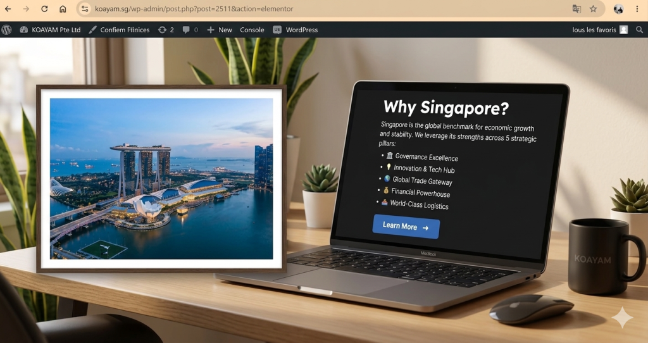Open the translate page icon
The image size is (648, 343).
pos(576,9)
